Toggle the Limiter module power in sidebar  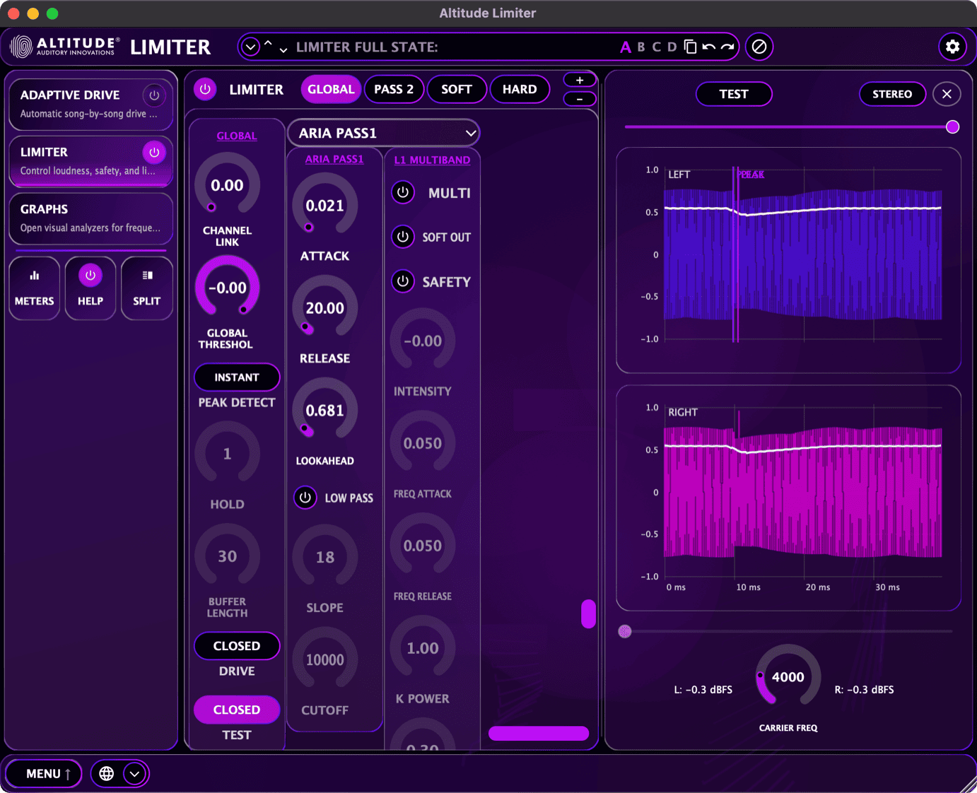click(154, 152)
